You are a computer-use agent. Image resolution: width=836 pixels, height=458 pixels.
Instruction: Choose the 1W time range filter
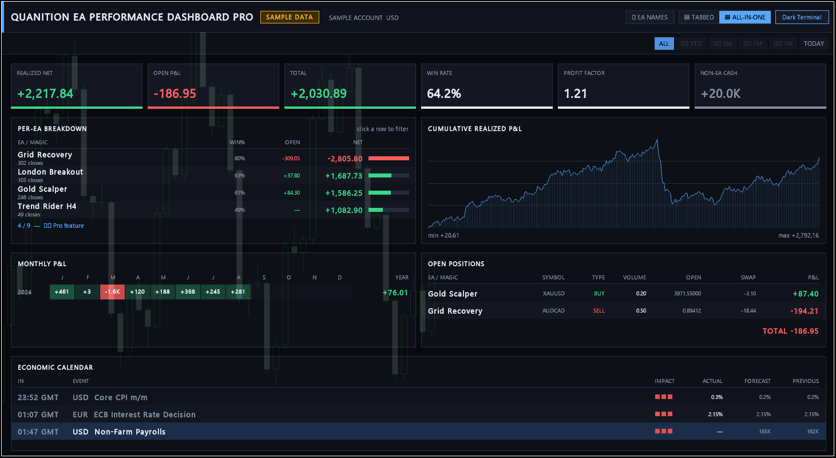click(x=783, y=44)
